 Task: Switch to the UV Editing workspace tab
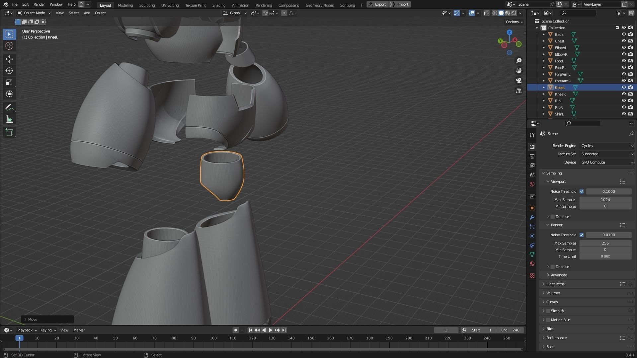(170, 5)
